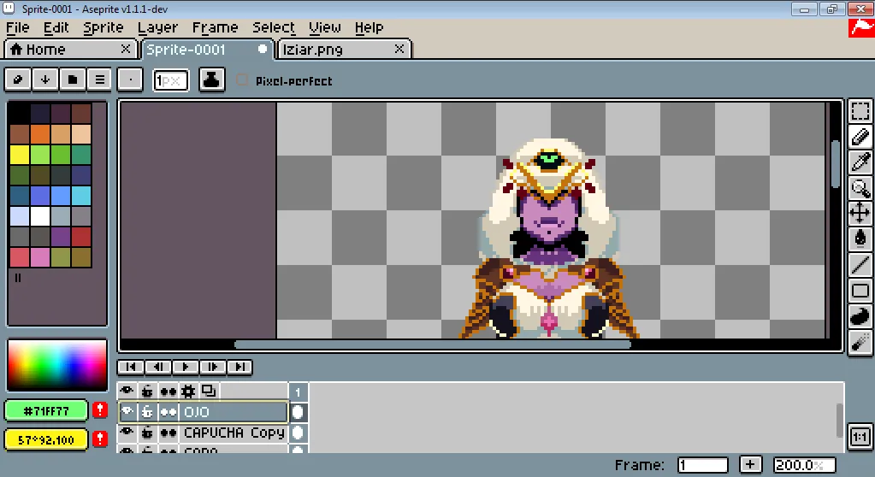This screenshot has width=875, height=477.
Task: Pick a color in the spectrum picker
Action: [57, 365]
